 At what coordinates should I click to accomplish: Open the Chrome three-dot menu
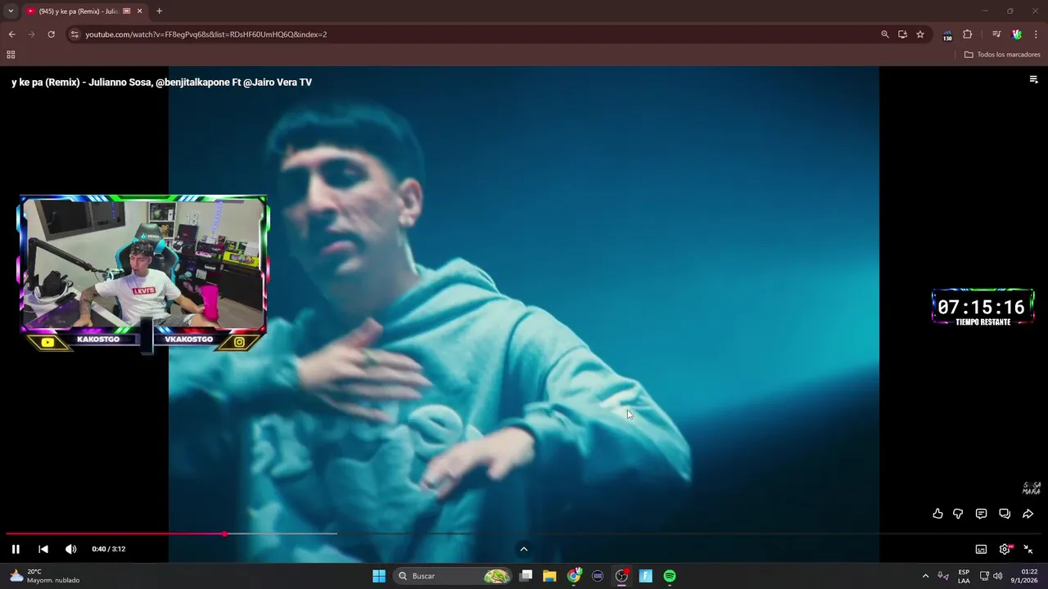(x=1036, y=34)
